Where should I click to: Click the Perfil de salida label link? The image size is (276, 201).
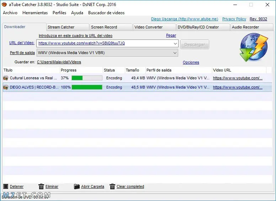point(22,53)
